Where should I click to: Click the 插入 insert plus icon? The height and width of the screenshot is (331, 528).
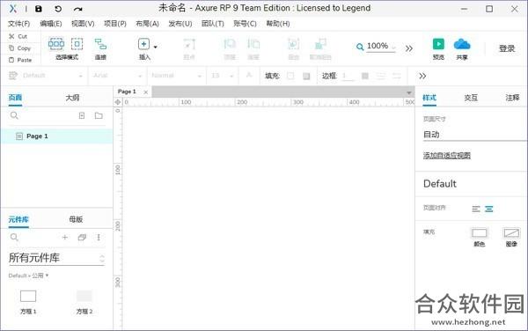[x=143, y=44]
